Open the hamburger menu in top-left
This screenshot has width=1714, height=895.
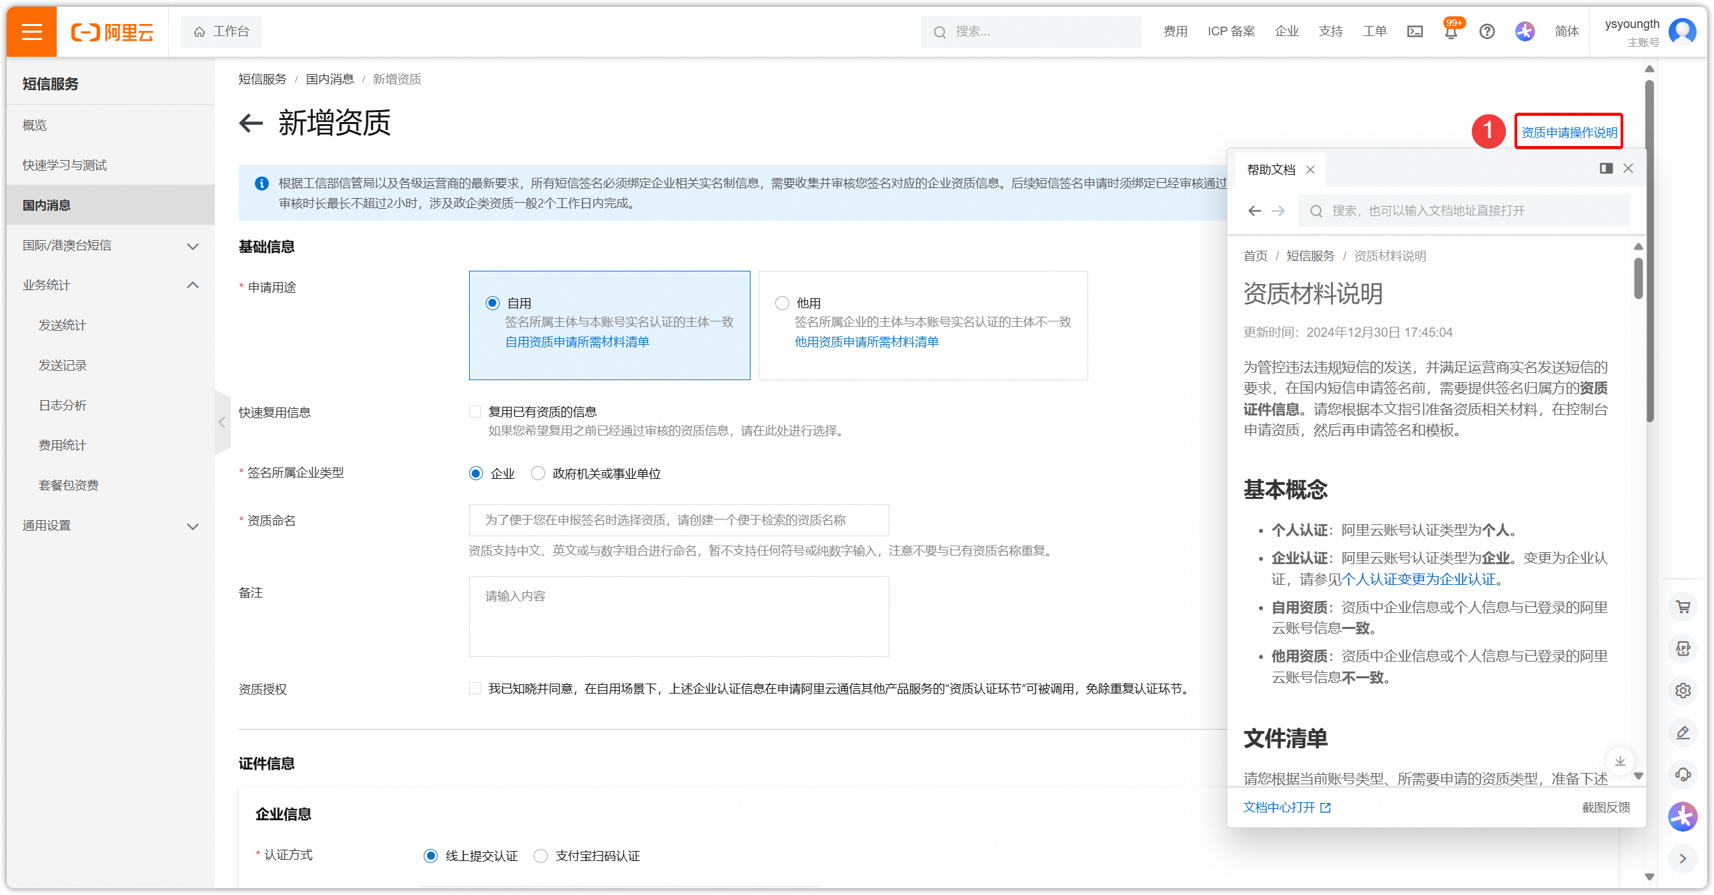point(31,31)
